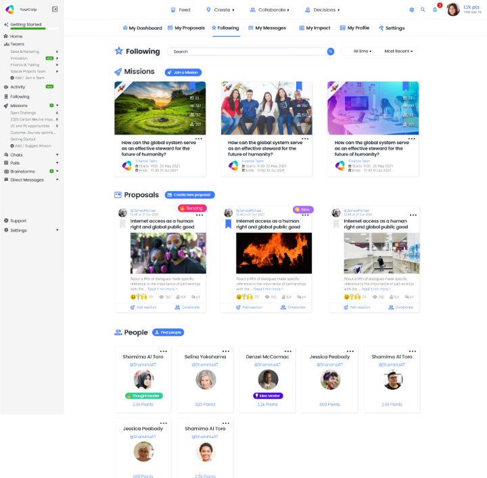Switch to My Dashboard tab
Screen dimensions: 487x478
[x=142, y=28]
